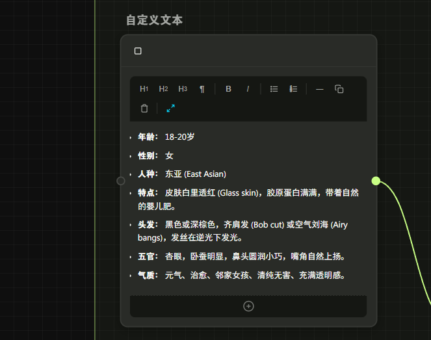The height and width of the screenshot is (340, 431).
Task: Tick the checkbox in node header
Action: click(x=138, y=51)
